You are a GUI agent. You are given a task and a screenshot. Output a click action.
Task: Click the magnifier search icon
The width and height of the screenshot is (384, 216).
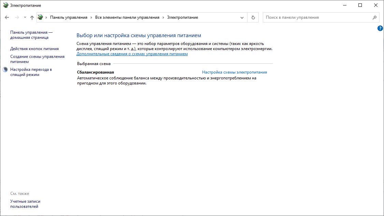pyautogui.click(x=374, y=18)
